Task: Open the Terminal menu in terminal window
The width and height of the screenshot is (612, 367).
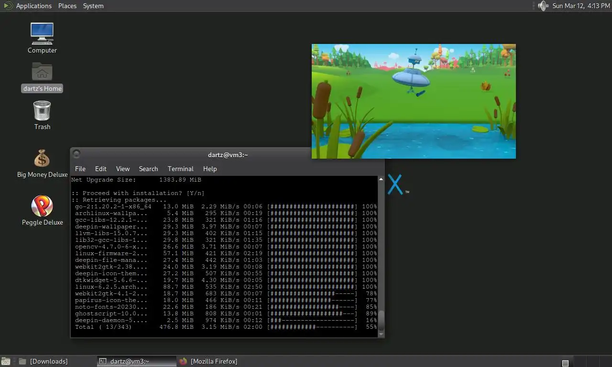Action: click(181, 169)
